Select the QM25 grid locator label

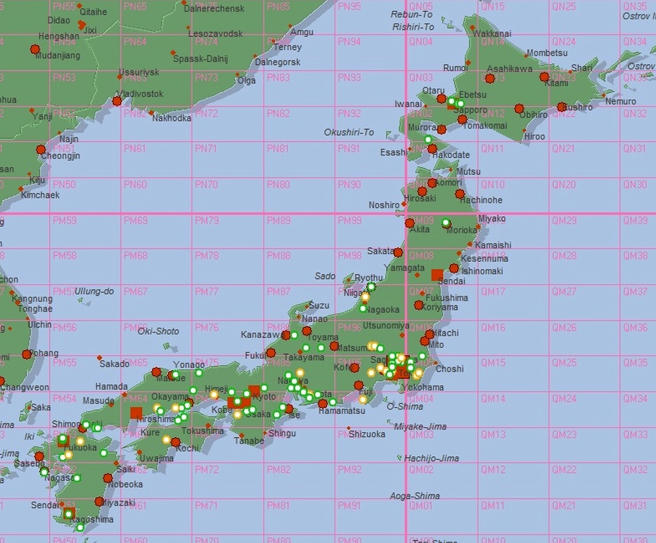(564, 362)
